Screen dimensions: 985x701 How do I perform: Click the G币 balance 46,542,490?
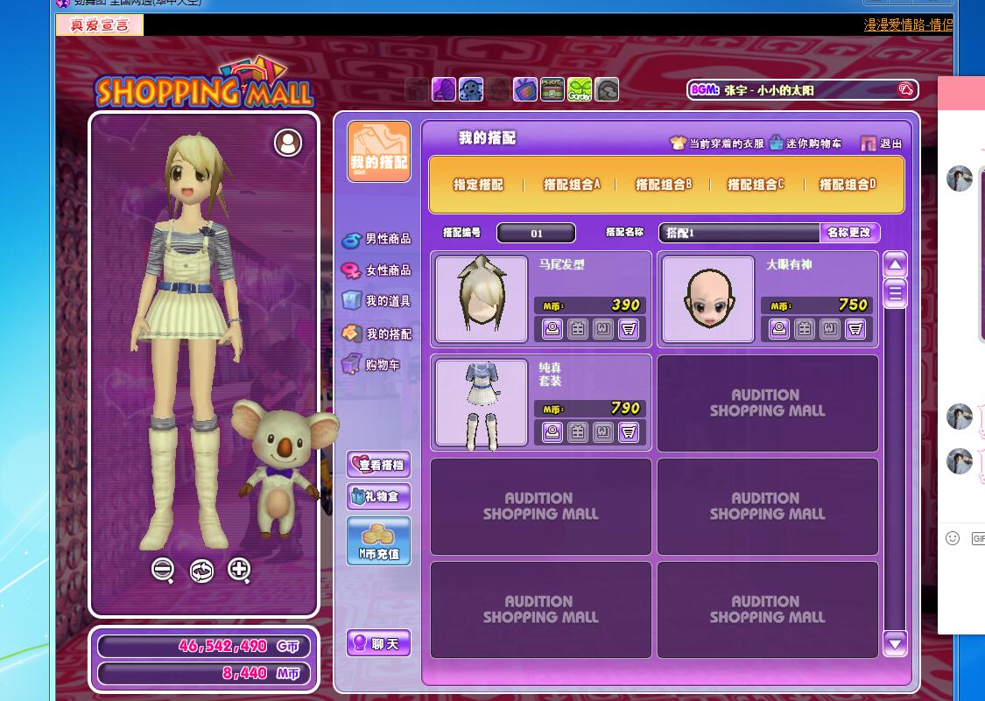(222, 646)
